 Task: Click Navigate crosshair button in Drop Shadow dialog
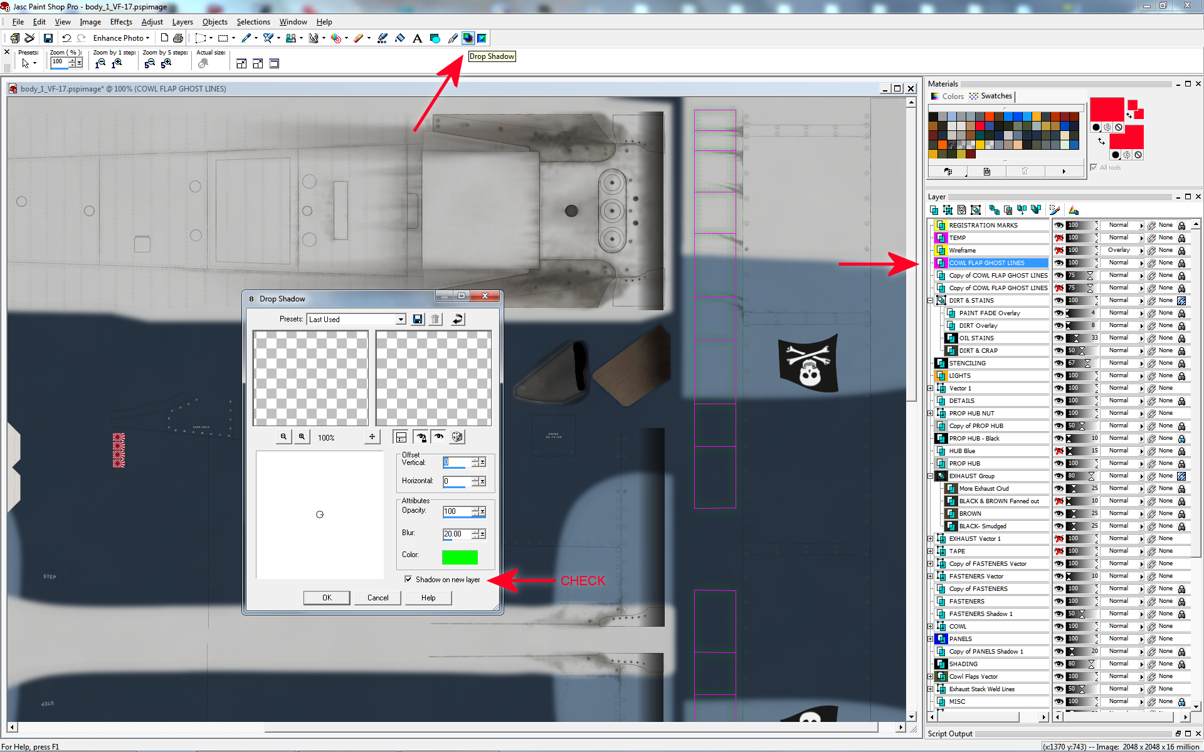point(372,437)
